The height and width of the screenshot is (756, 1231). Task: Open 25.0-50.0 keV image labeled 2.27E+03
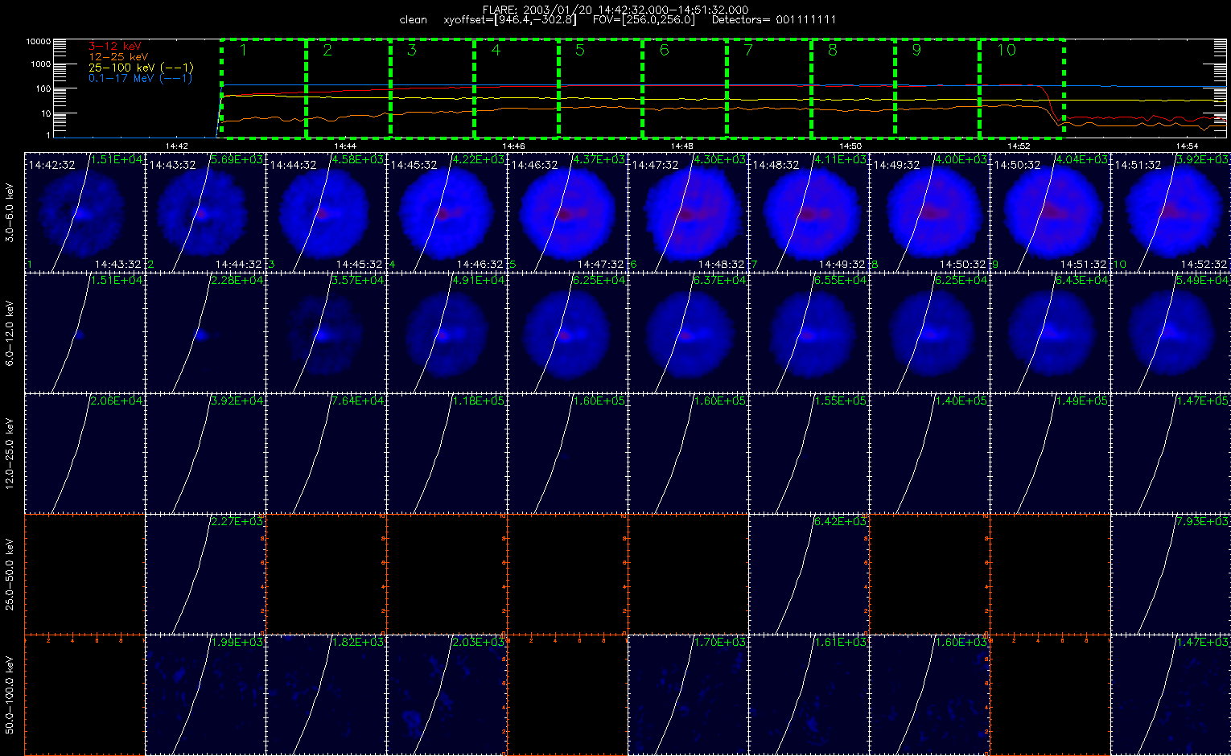[x=205, y=573]
